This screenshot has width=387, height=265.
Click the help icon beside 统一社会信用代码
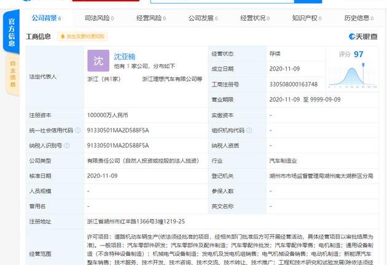(78, 130)
